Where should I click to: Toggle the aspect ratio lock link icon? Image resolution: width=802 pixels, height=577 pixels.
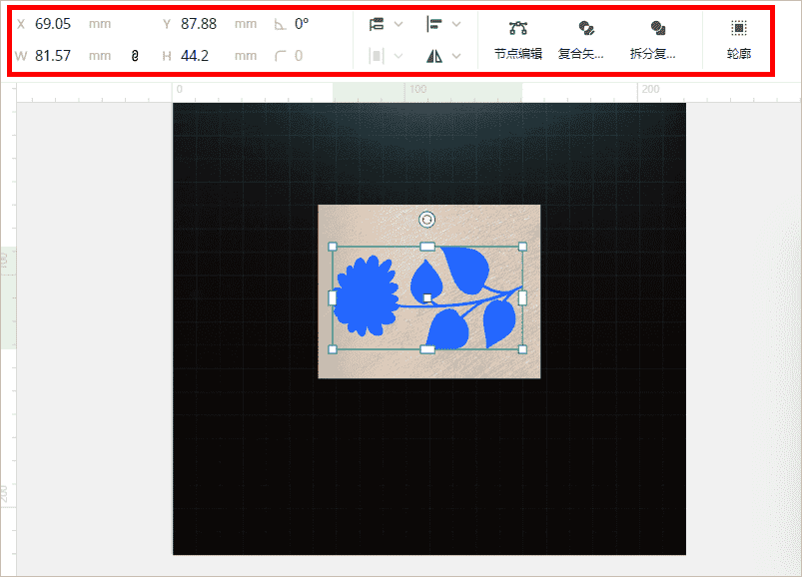[135, 56]
